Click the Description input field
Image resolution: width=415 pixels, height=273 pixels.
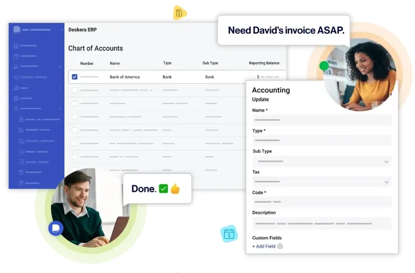322,224
